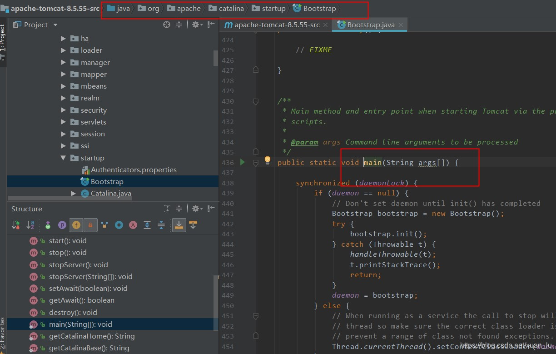Select ssi folder in tree
This screenshot has height=354, width=556.
(x=80, y=145)
